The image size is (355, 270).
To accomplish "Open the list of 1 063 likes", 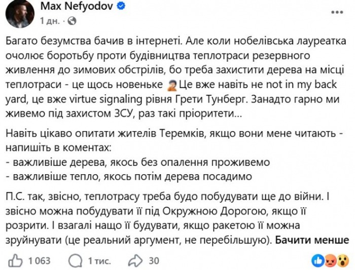I will (x=39, y=261).
